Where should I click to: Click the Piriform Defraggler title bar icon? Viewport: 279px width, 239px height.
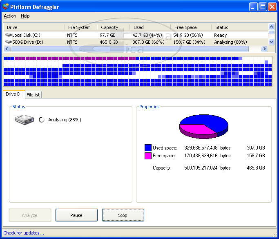pyautogui.click(x=5, y=6)
